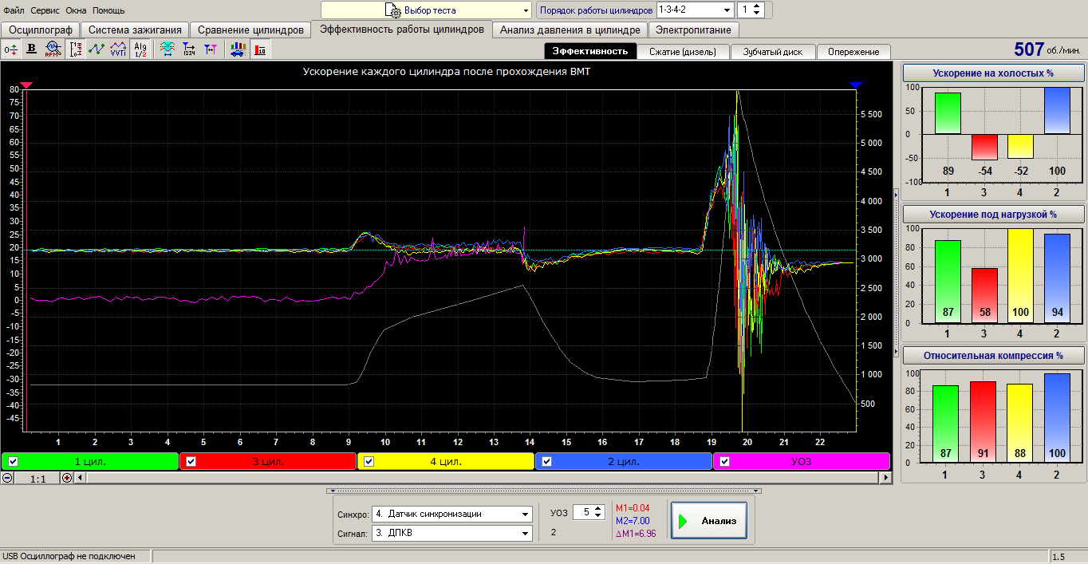Switch to the Осциллограф tab
This screenshot has height=564, width=1088.
tap(41, 30)
